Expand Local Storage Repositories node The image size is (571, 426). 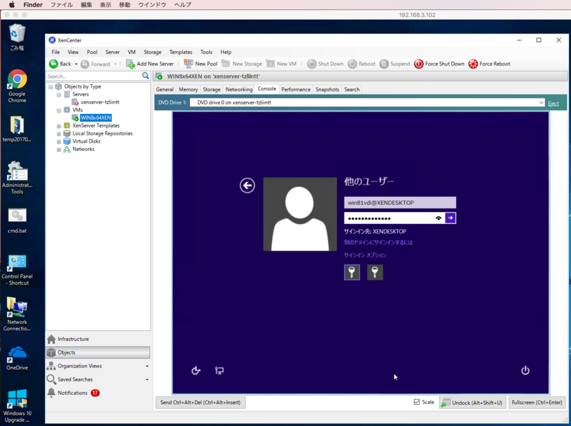point(59,134)
